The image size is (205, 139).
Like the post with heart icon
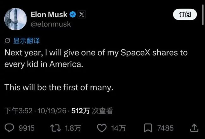(x=102, y=128)
